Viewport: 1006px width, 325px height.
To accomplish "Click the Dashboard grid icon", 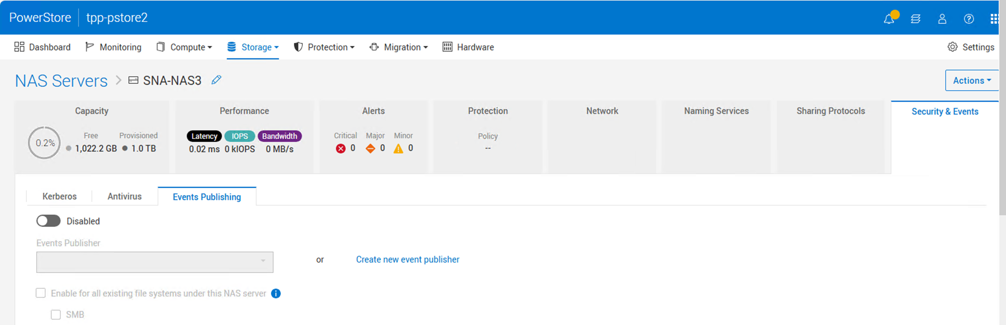I will click(x=19, y=47).
